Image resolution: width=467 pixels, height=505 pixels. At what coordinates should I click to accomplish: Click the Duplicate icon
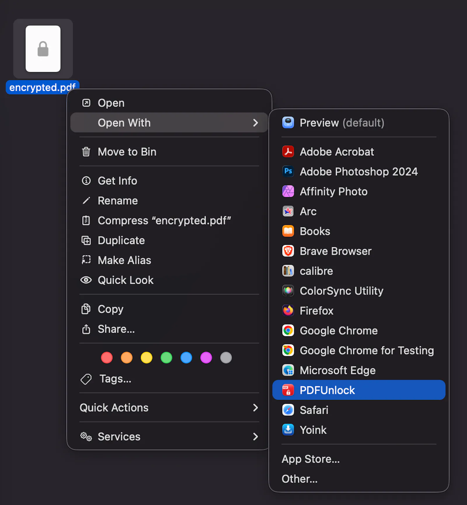(x=86, y=240)
